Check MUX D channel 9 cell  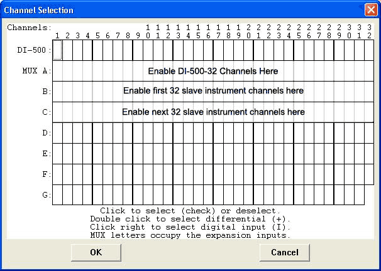(138, 133)
